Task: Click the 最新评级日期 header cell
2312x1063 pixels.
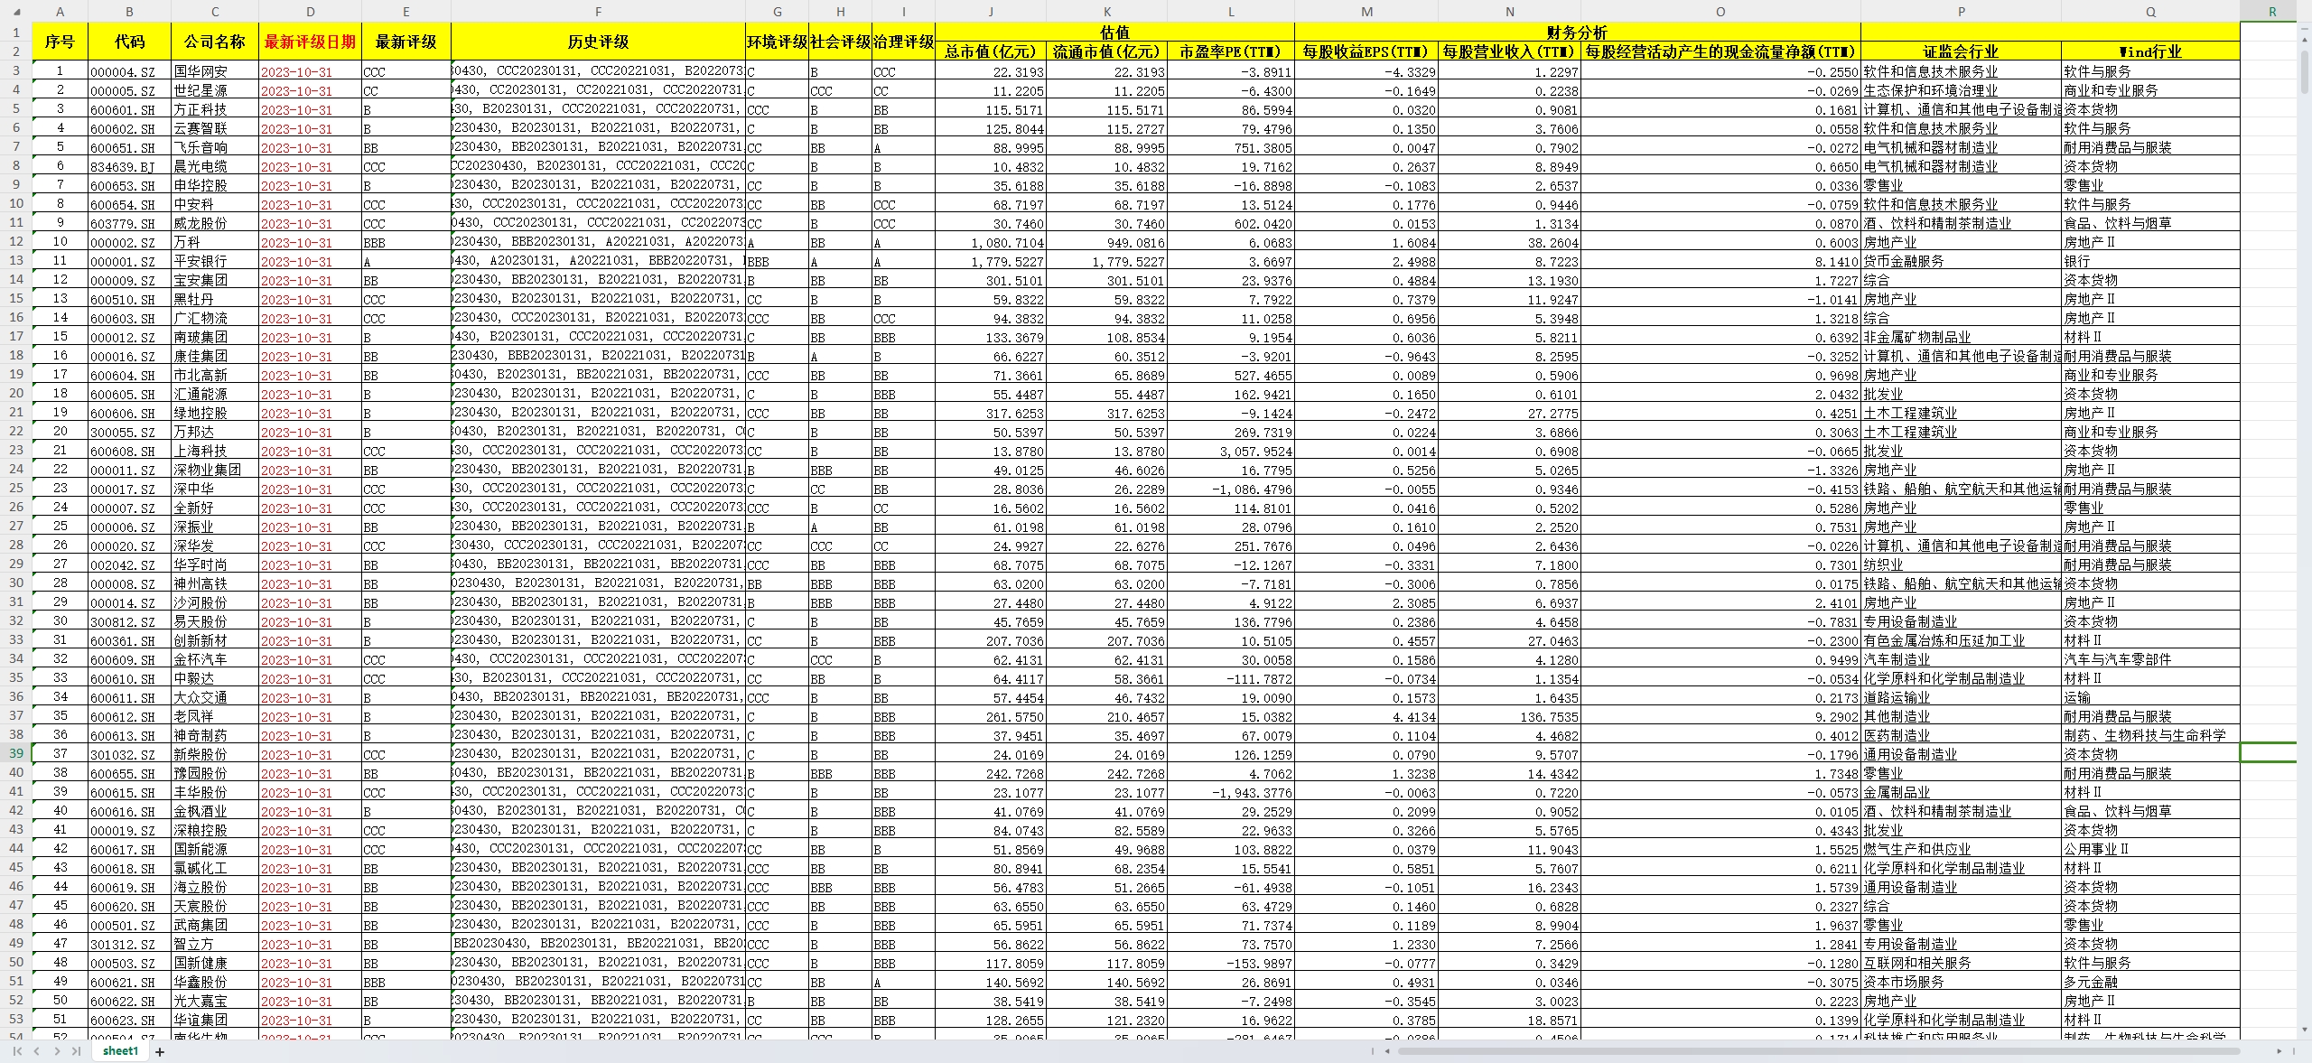Action: click(310, 42)
